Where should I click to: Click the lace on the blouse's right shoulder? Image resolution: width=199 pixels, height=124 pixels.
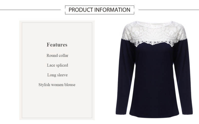pyautogui.click(x=180, y=32)
